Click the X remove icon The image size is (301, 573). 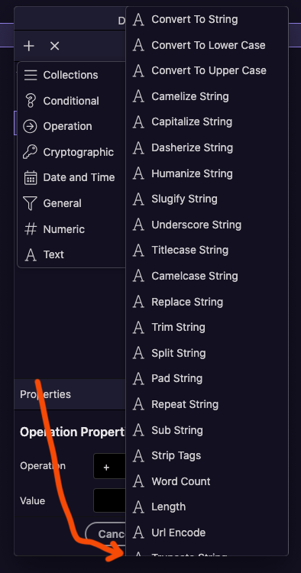pos(54,46)
